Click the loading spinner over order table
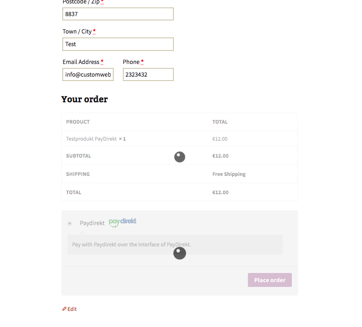Image resolution: width=362 pixels, height=327 pixels. pos(179,157)
